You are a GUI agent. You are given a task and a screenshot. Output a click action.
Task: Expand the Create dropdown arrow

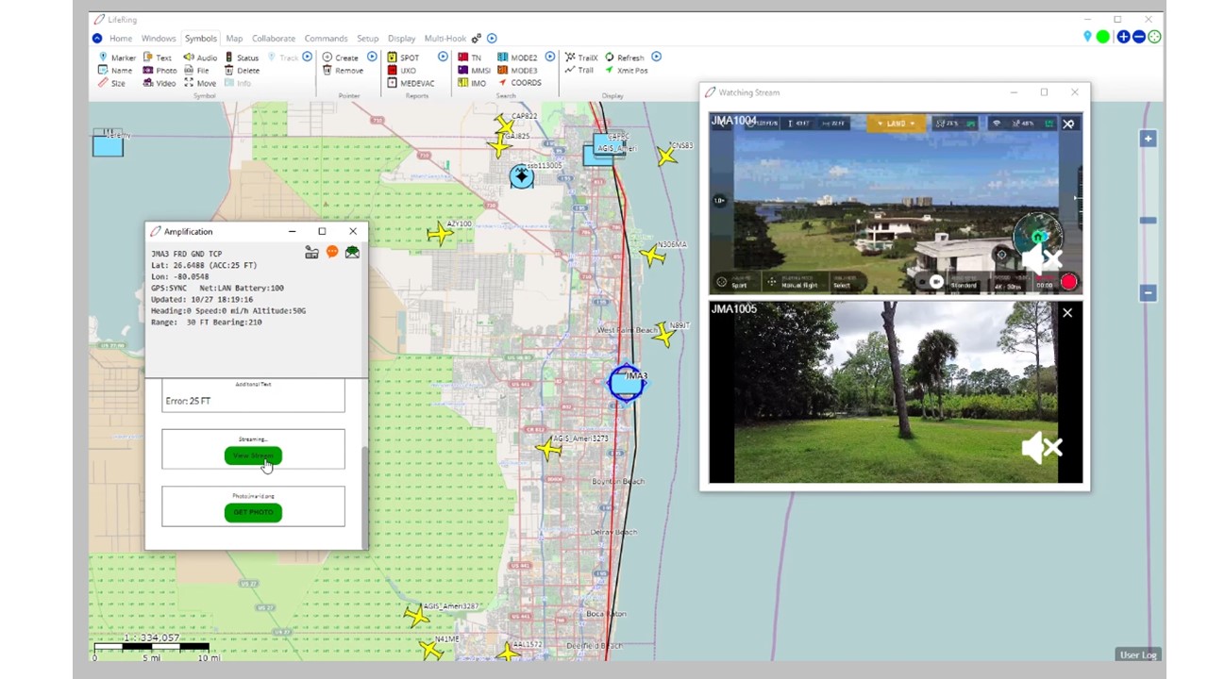coord(372,58)
